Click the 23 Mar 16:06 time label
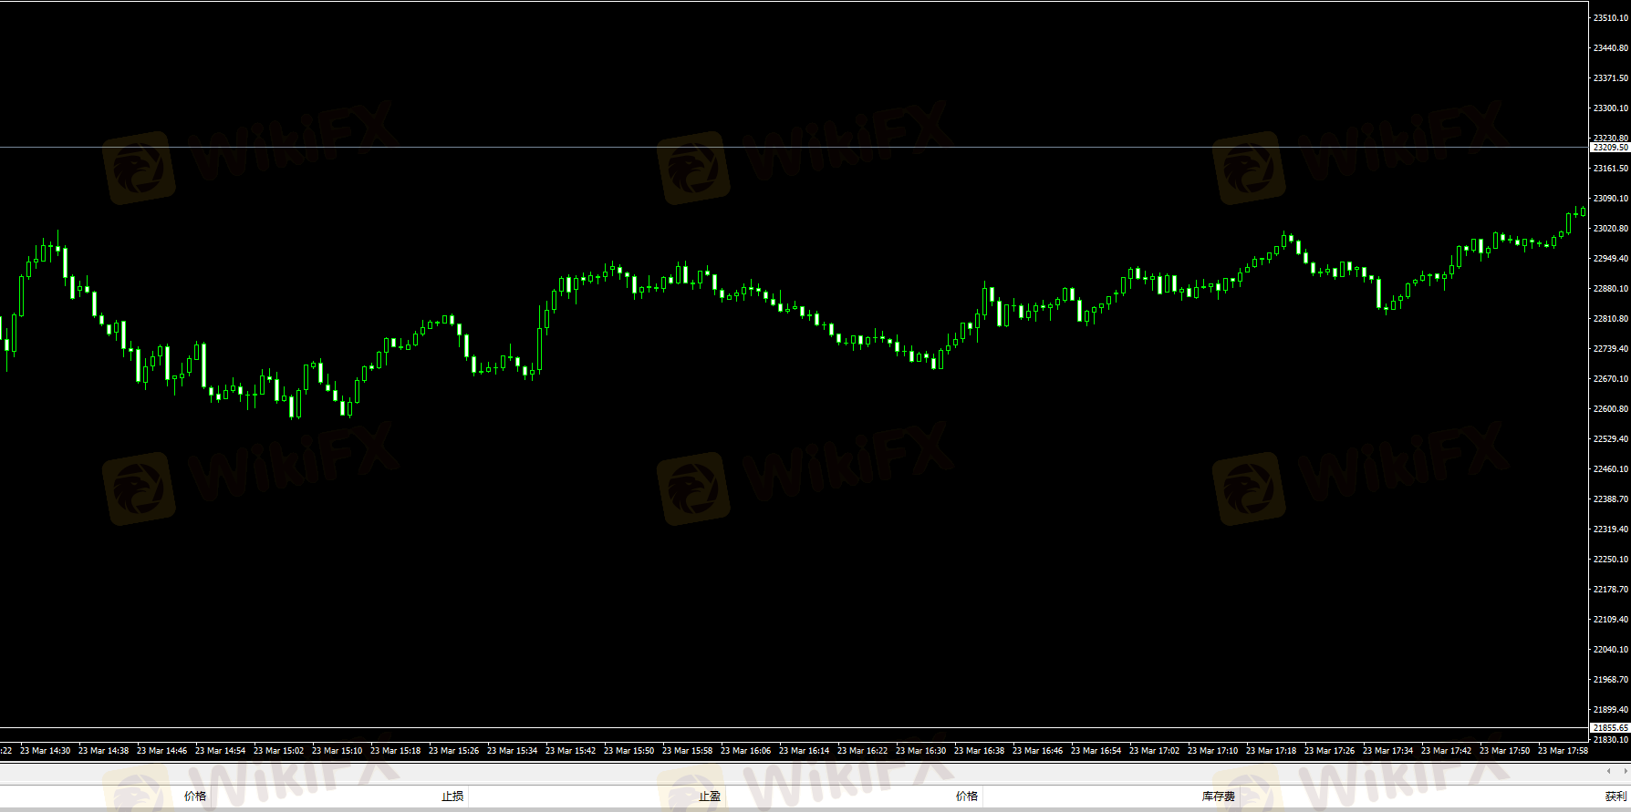 746,751
